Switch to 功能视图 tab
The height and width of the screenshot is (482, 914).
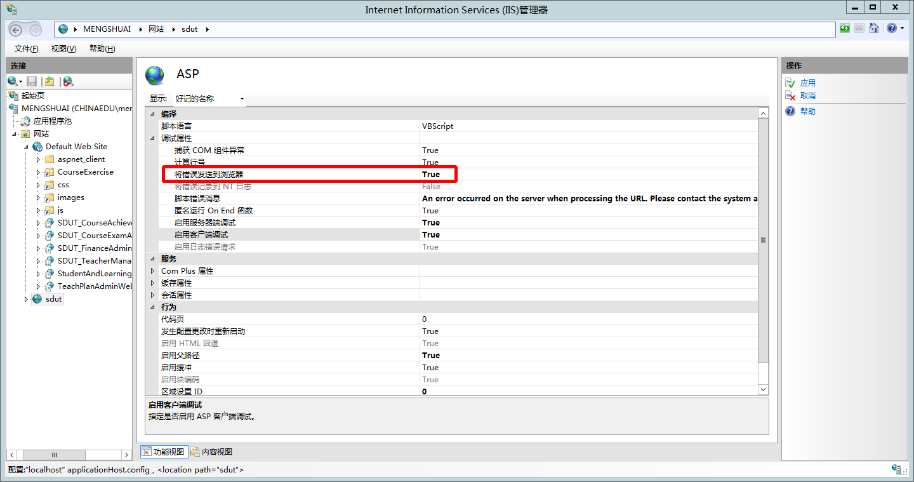click(x=164, y=452)
